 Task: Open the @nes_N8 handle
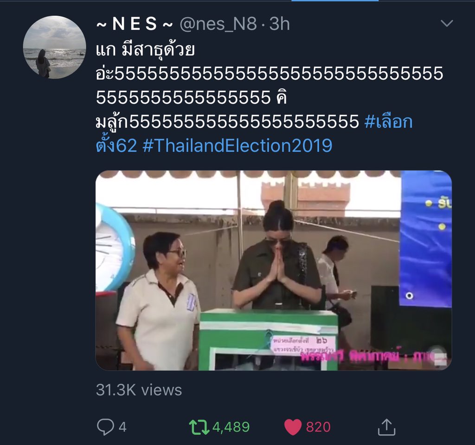pyautogui.click(x=218, y=24)
